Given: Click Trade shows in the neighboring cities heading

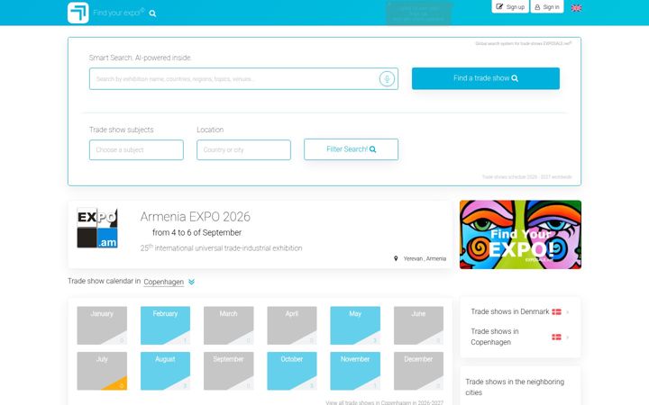Looking at the screenshot, I should pyautogui.click(x=515, y=387).
